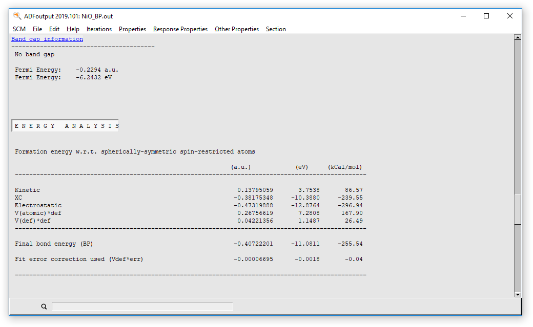Image resolution: width=533 pixels, height=327 pixels.
Task: Select final bond energy eV -11.0811
Action: pos(305,244)
